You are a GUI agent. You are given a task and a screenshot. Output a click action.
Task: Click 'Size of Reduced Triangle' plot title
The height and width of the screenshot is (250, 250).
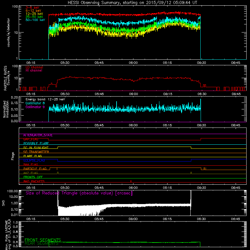pyautogui.click(x=79, y=193)
